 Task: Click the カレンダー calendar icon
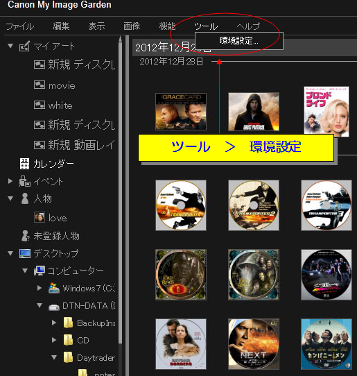click(x=24, y=164)
